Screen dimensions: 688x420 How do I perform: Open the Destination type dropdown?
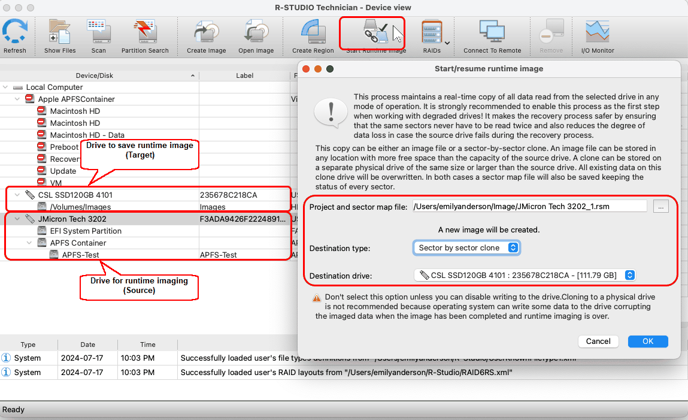pyautogui.click(x=466, y=248)
